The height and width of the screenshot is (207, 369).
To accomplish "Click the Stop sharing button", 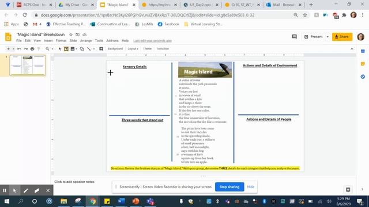I will tap(229, 187).
